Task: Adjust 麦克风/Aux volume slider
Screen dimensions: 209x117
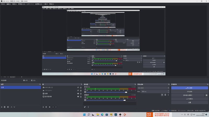Action: (x=126, y=92)
